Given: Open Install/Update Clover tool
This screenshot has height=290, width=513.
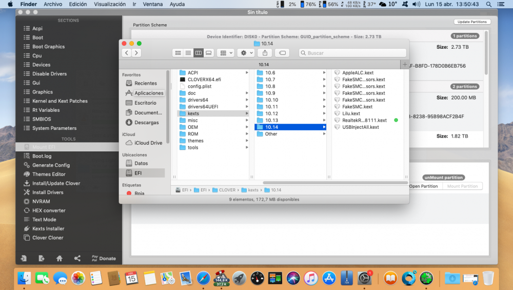Looking at the screenshot, I should click(56, 183).
